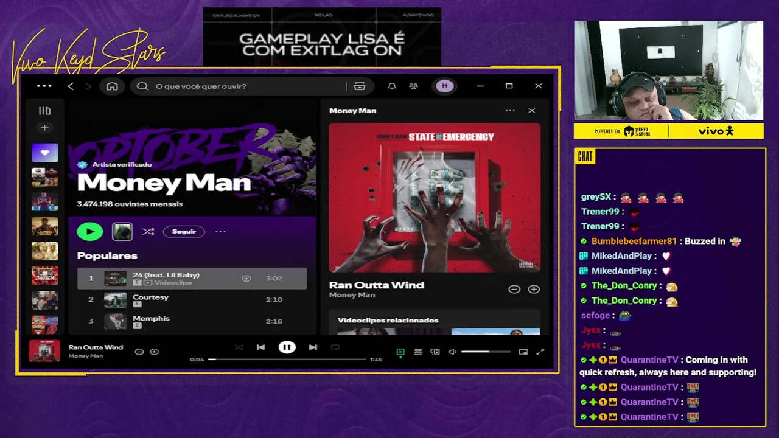Play Money Man with the green play button
Screen dimensions: 779x438
click(90, 231)
